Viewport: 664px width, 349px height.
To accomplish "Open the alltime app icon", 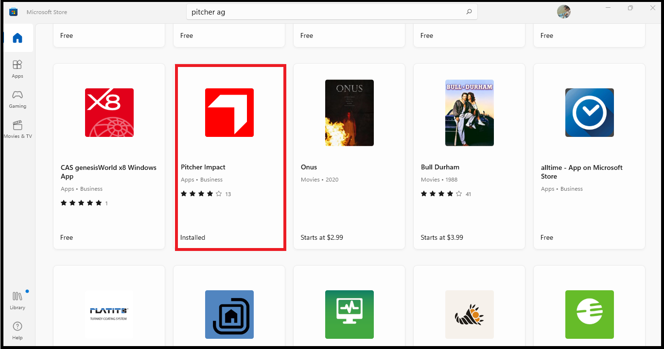I will [589, 112].
